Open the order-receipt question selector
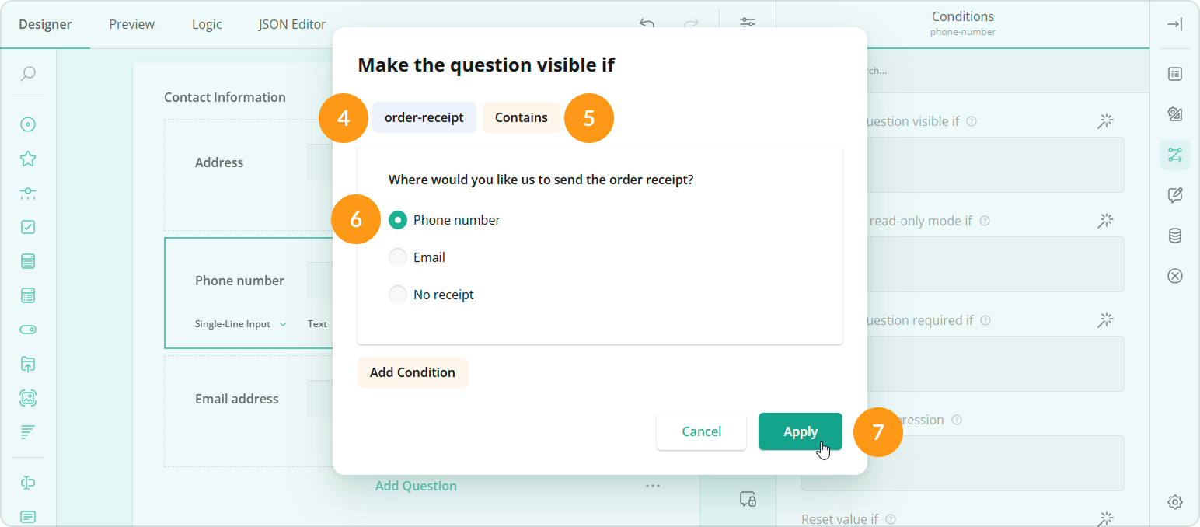Viewport: 1200px width, 527px height. (x=424, y=117)
